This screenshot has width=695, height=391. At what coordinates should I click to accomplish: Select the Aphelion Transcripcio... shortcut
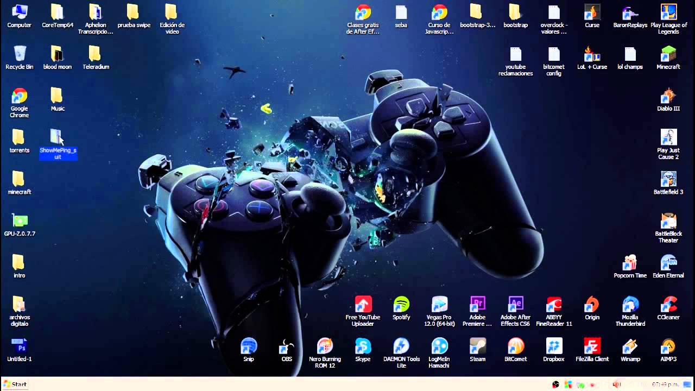pyautogui.click(x=96, y=20)
